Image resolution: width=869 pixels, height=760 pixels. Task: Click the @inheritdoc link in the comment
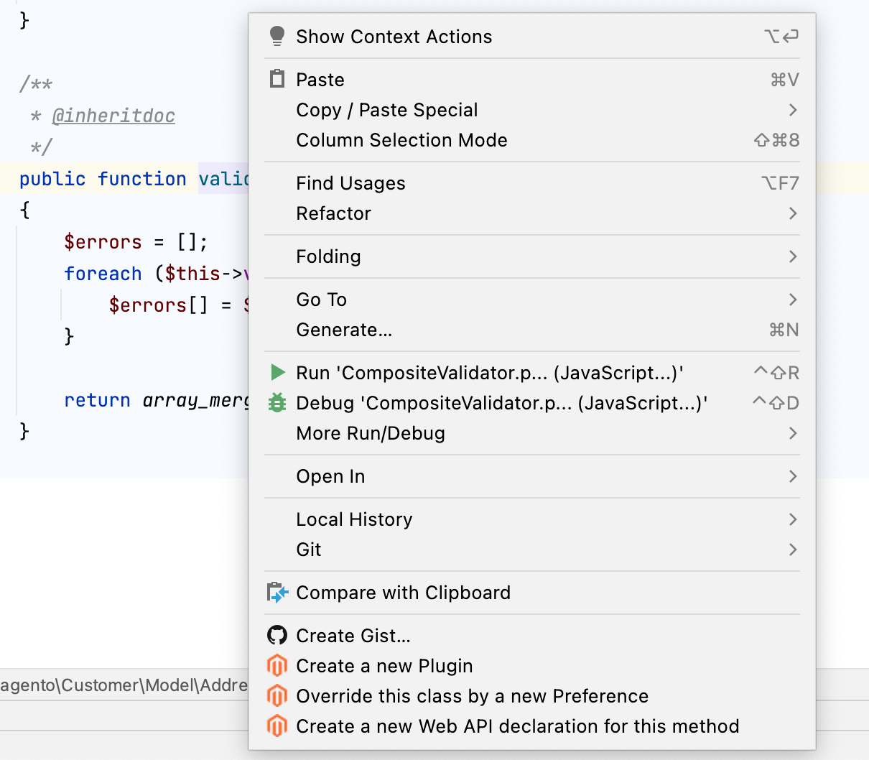[x=113, y=115]
